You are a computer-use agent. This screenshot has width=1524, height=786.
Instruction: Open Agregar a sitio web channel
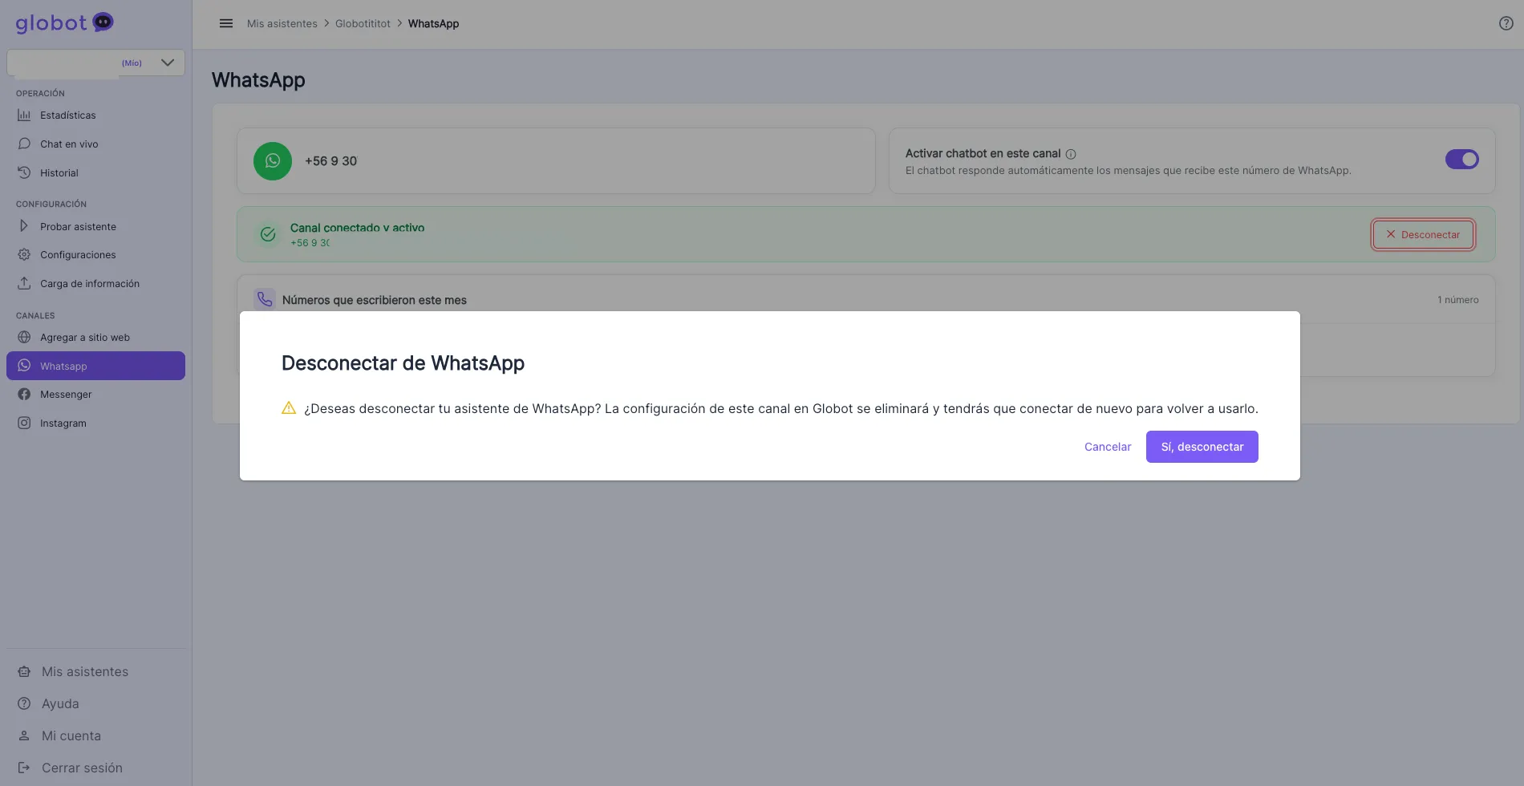95,337
